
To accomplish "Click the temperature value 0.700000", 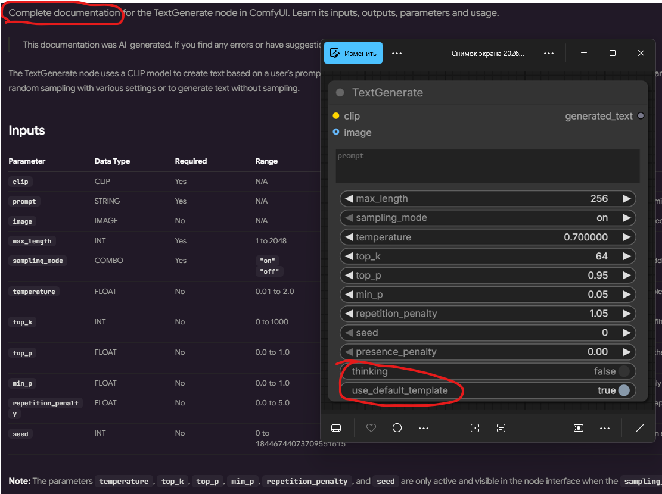I will [586, 237].
